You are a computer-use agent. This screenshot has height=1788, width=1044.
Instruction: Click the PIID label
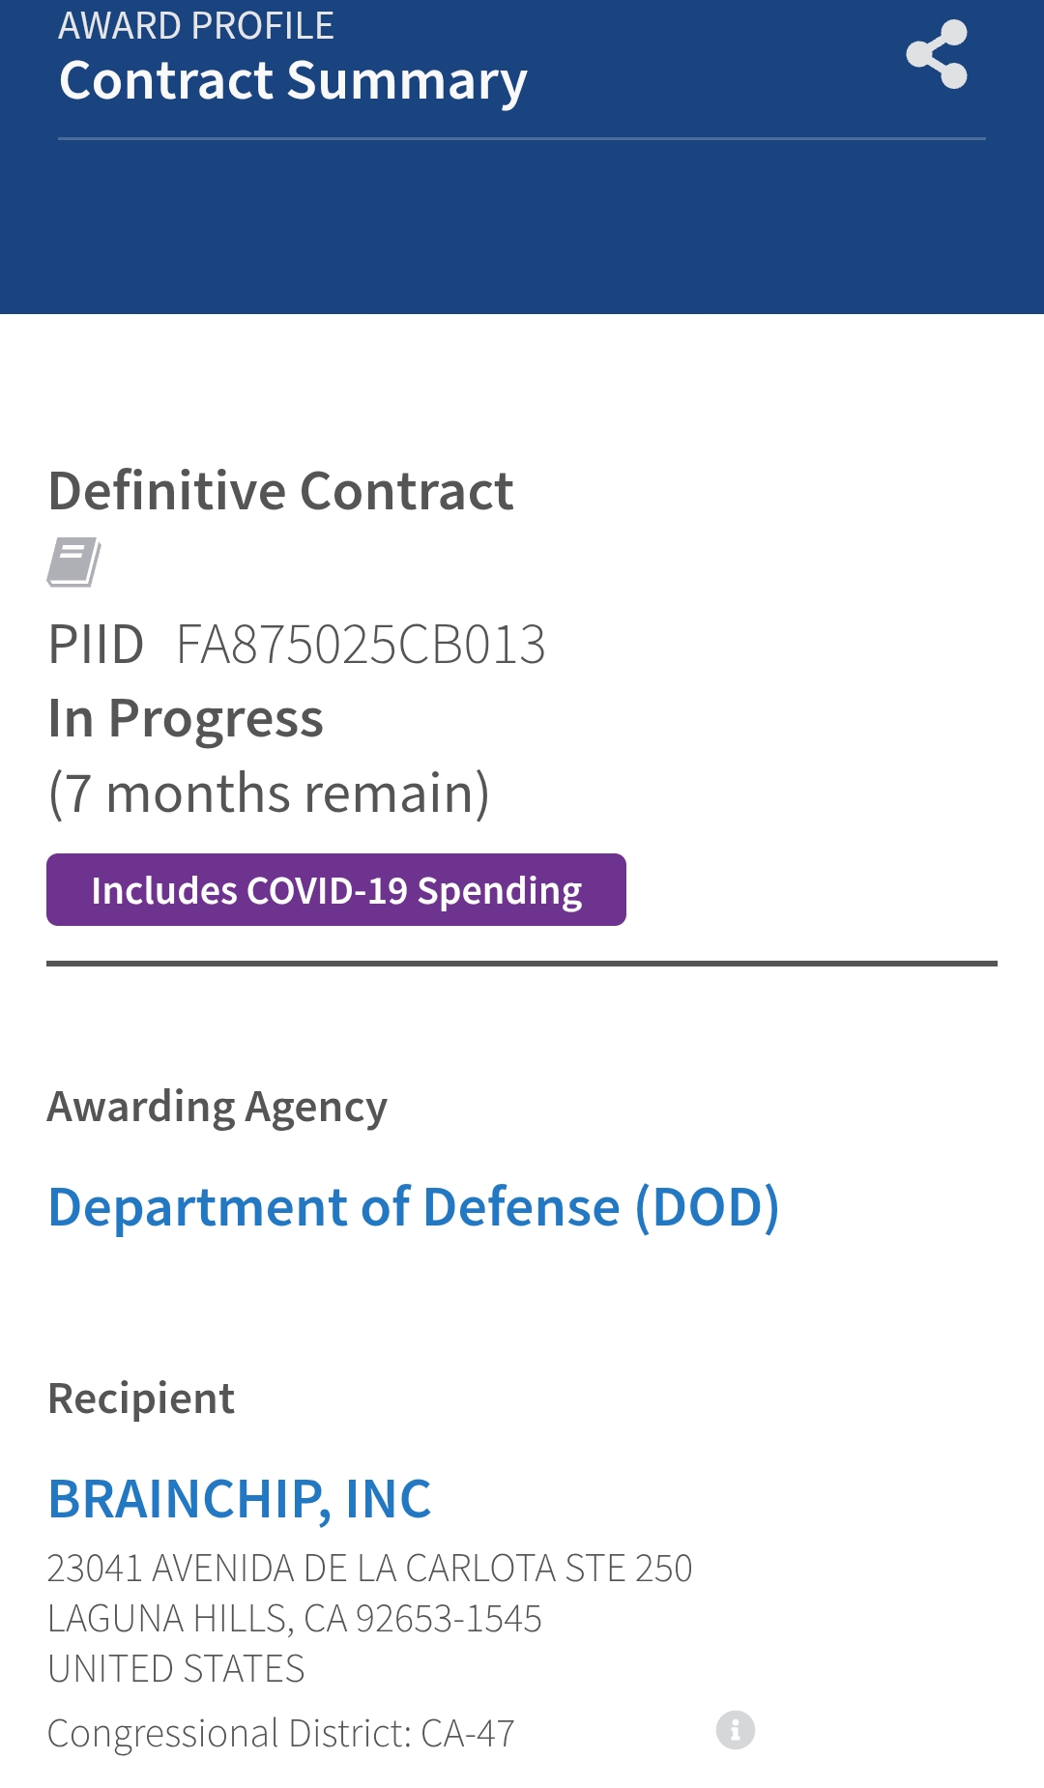(x=97, y=645)
